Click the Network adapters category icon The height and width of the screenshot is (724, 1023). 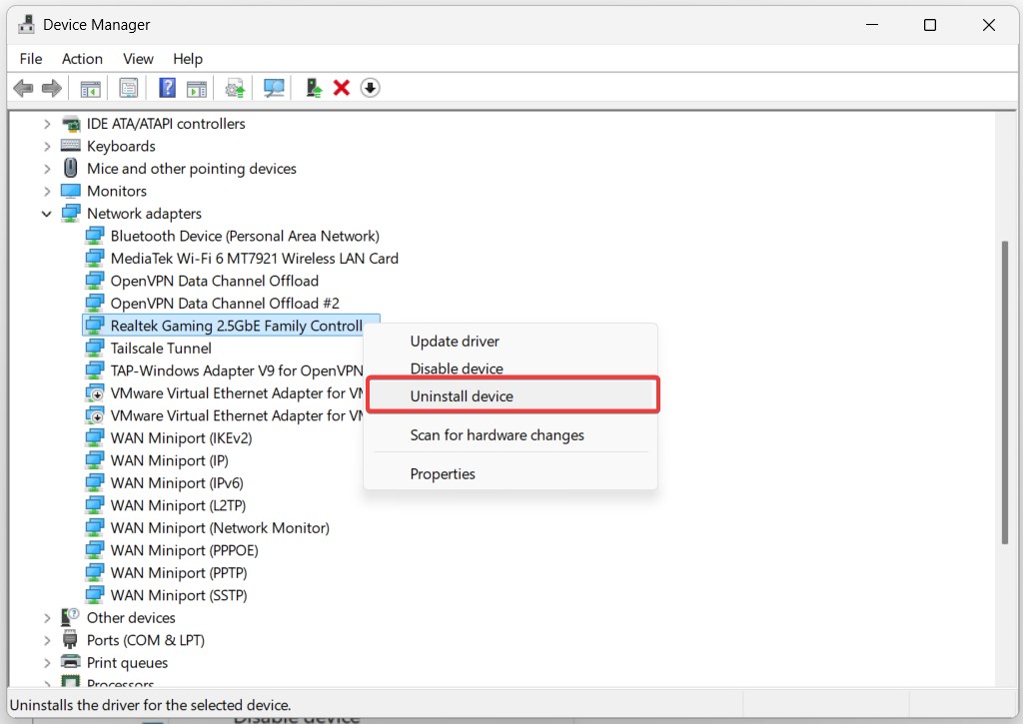pos(71,214)
